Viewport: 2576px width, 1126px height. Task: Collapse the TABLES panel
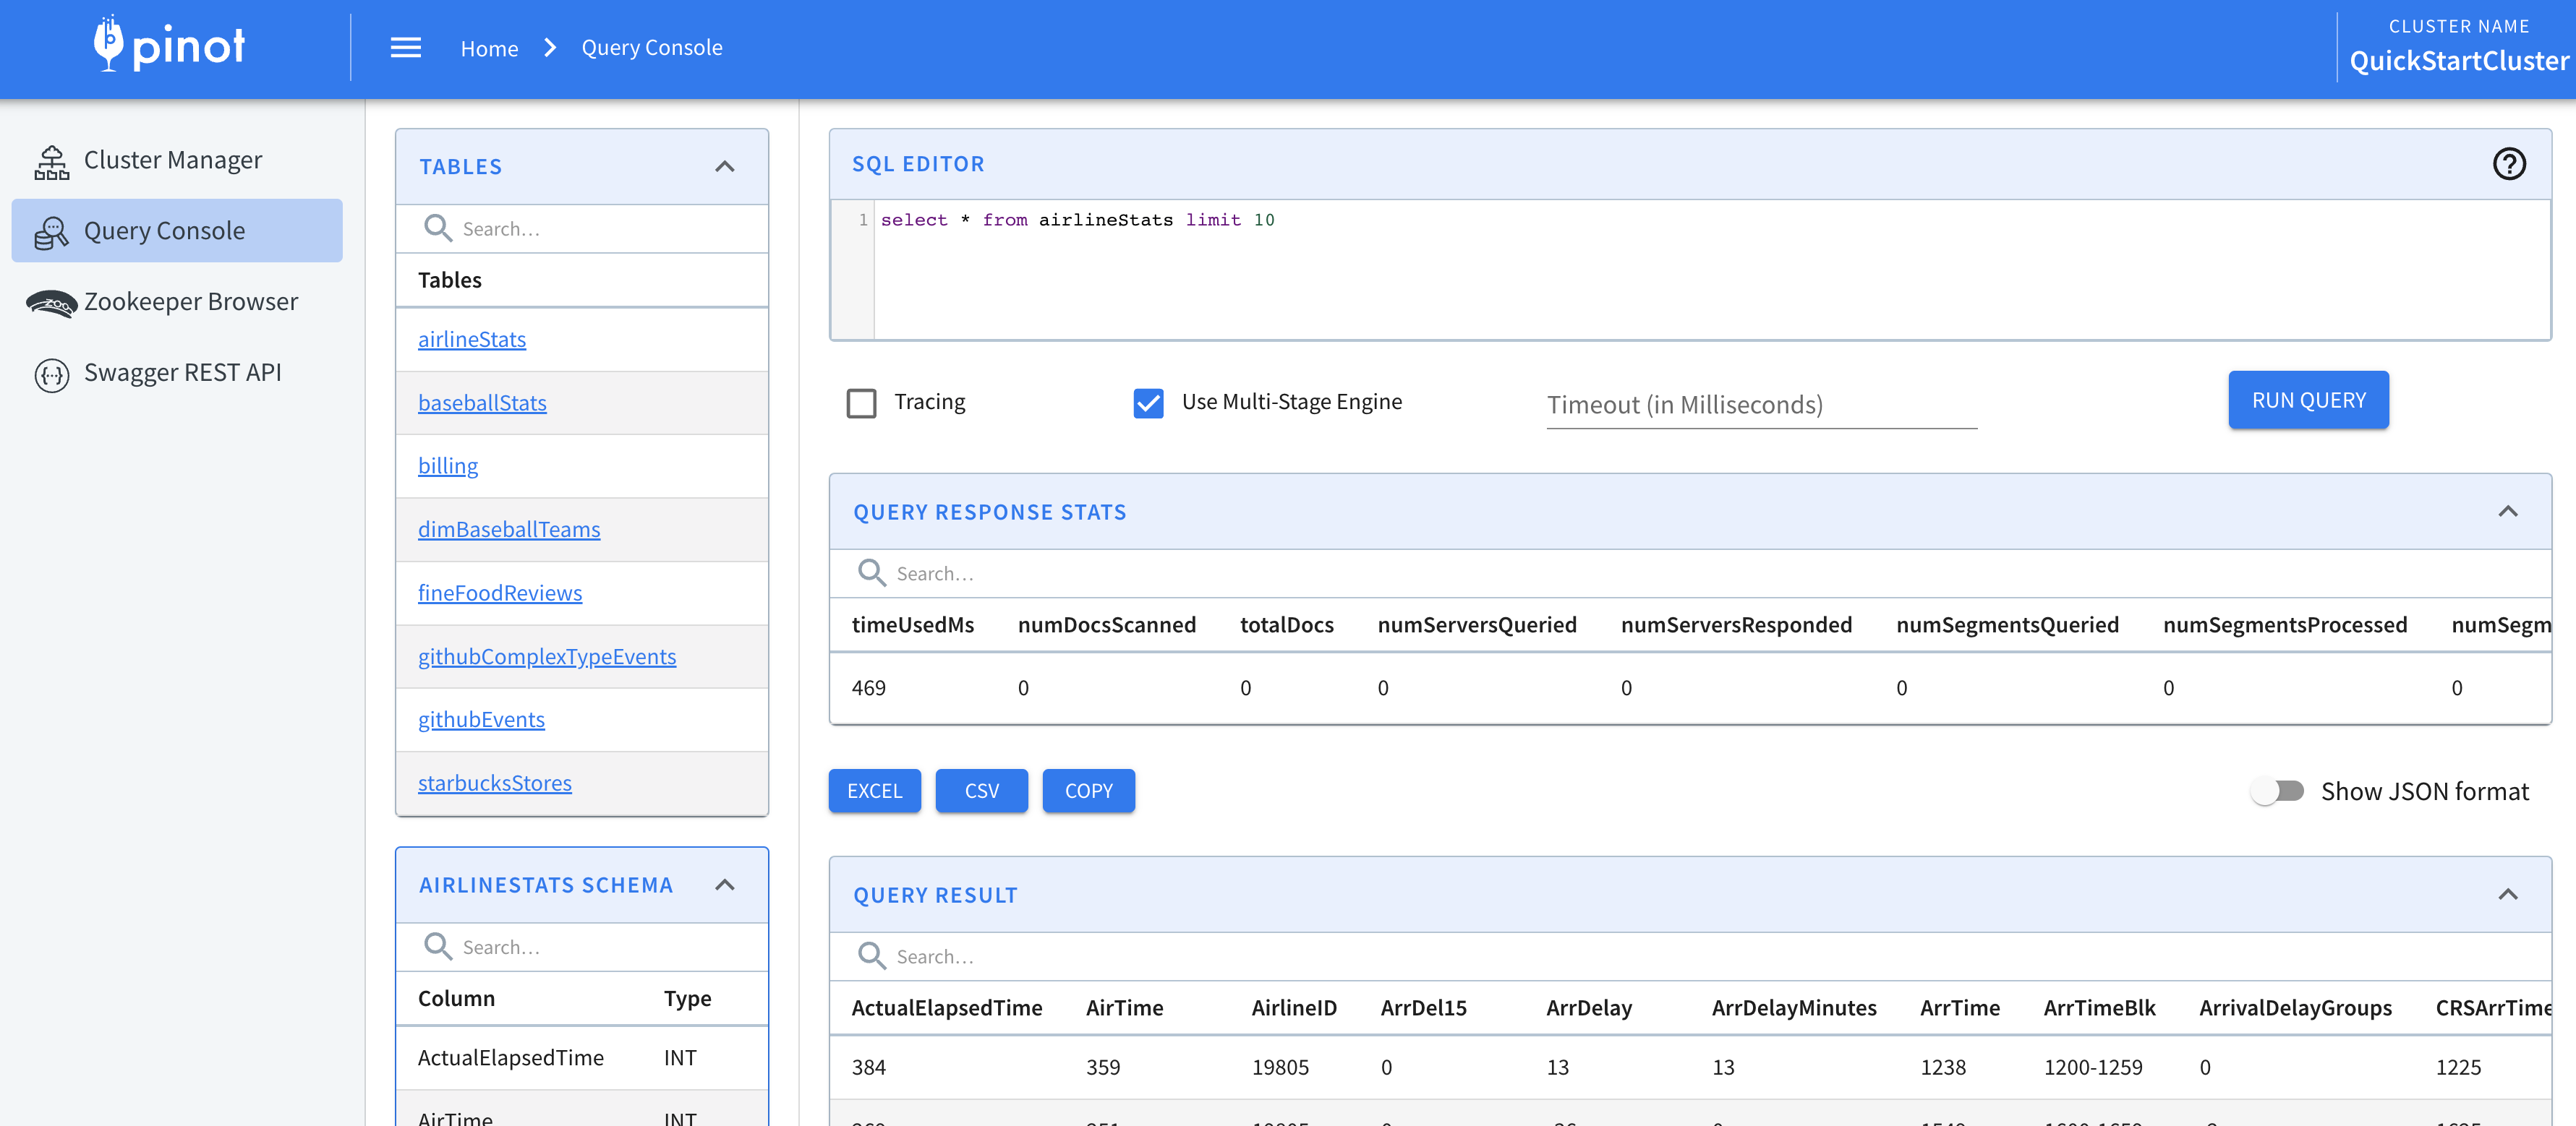pyautogui.click(x=725, y=167)
